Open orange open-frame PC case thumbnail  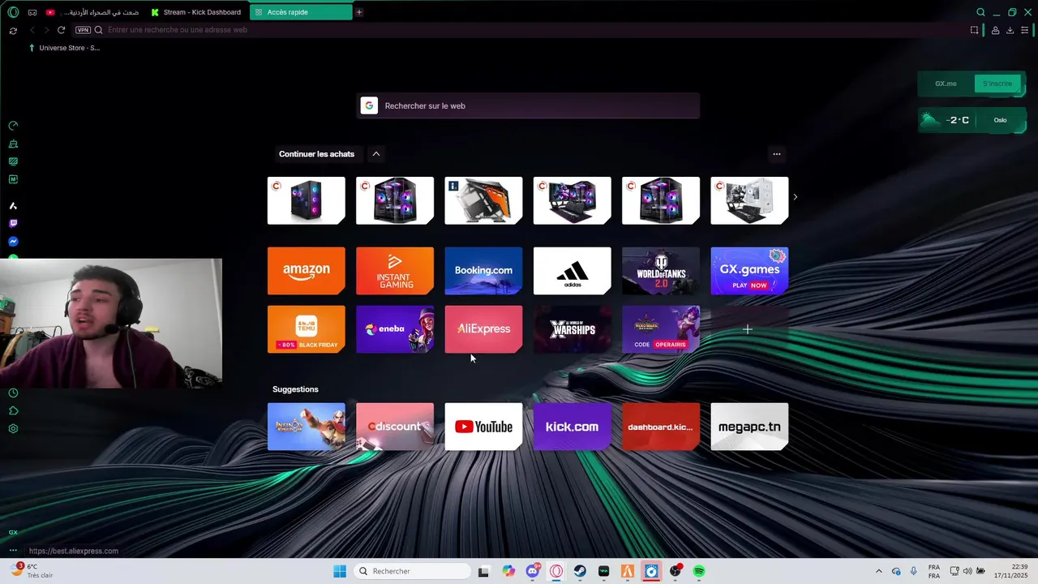[483, 200]
